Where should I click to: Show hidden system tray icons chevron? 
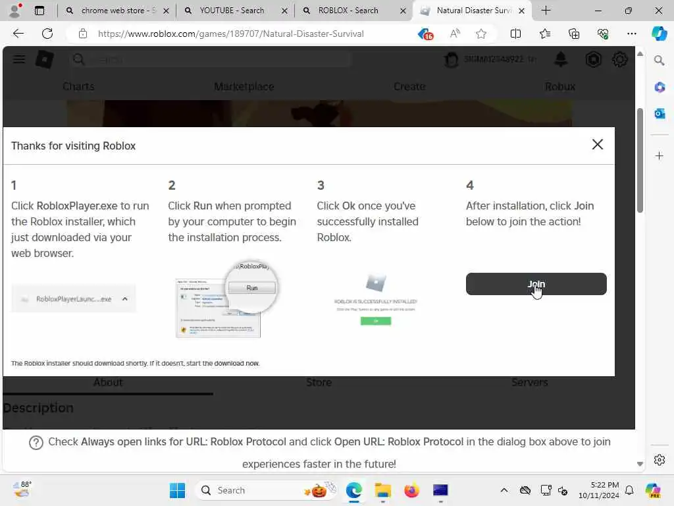click(x=504, y=490)
